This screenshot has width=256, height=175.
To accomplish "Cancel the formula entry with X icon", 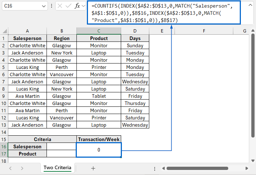I will [x=60, y=6].
